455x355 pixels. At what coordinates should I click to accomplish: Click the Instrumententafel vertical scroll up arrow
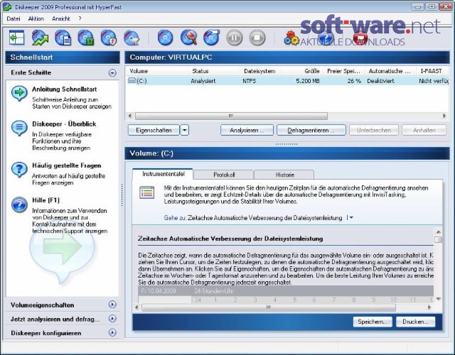(x=438, y=232)
